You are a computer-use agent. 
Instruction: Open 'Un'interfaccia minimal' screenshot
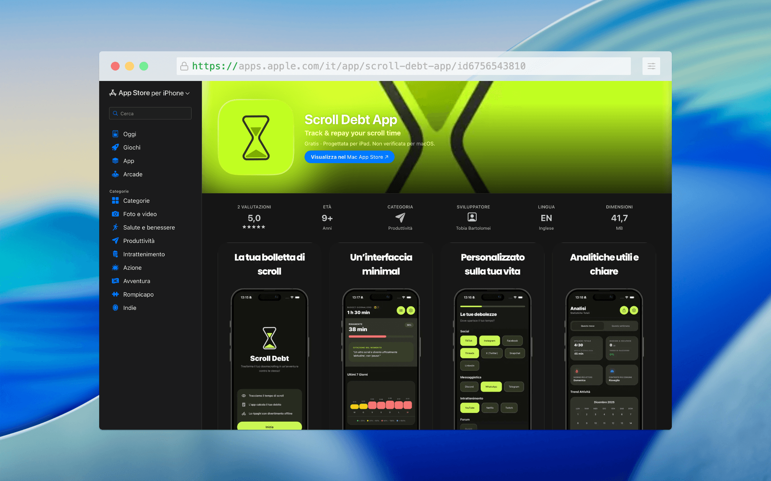click(x=381, y=337)
